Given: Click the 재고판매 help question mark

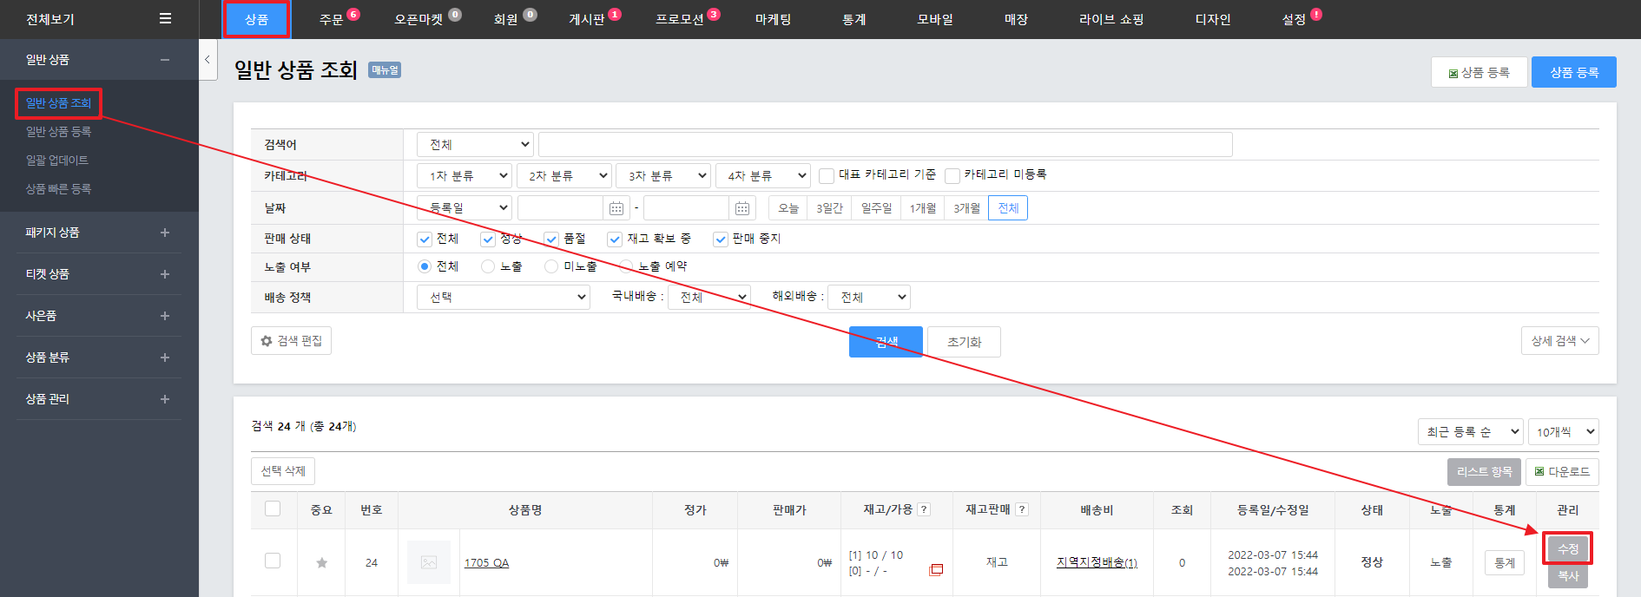Looking at the screenshot, I should pyautogui.click(x=1022, y=510).
